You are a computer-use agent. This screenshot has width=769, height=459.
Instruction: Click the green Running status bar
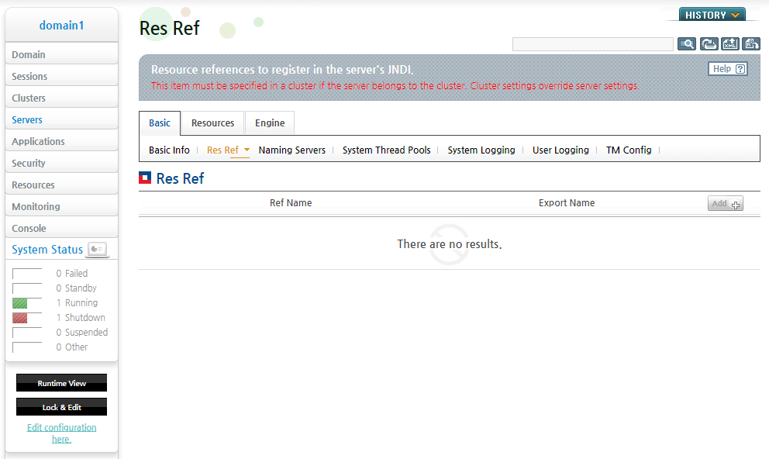click(x=20, y=304)
